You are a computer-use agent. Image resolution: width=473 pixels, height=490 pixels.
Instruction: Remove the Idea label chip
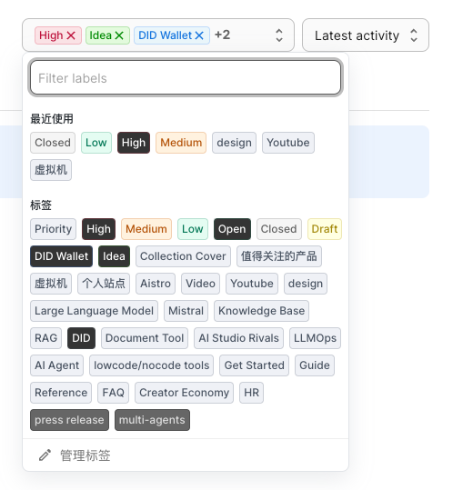pos(119,35)
